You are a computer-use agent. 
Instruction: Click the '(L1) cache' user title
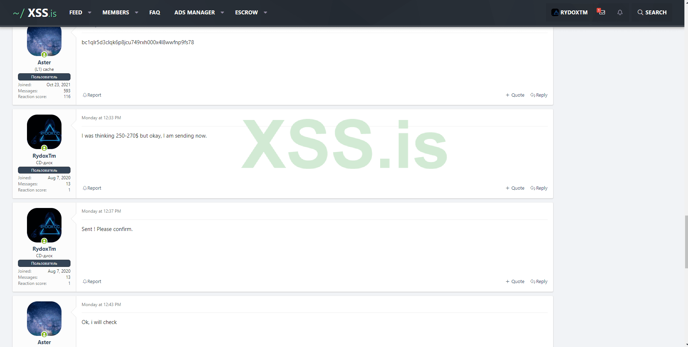click(44, 69)
